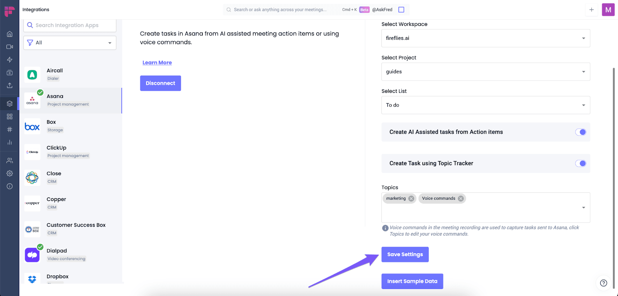
Task: Open the help question mark icon
Action: click(x=604, y=283)
